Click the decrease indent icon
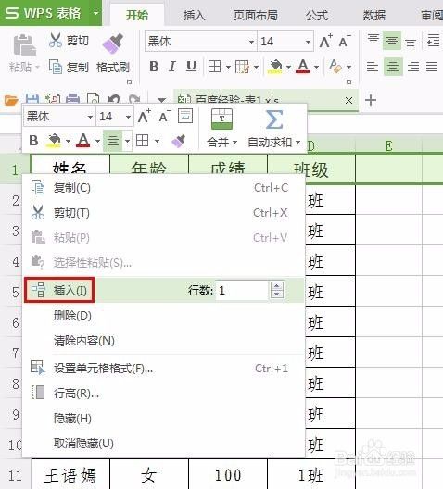 click(x=434, y=41)
